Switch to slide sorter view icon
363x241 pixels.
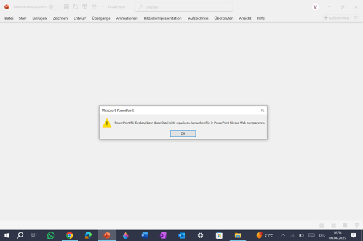tap(333, 225)
